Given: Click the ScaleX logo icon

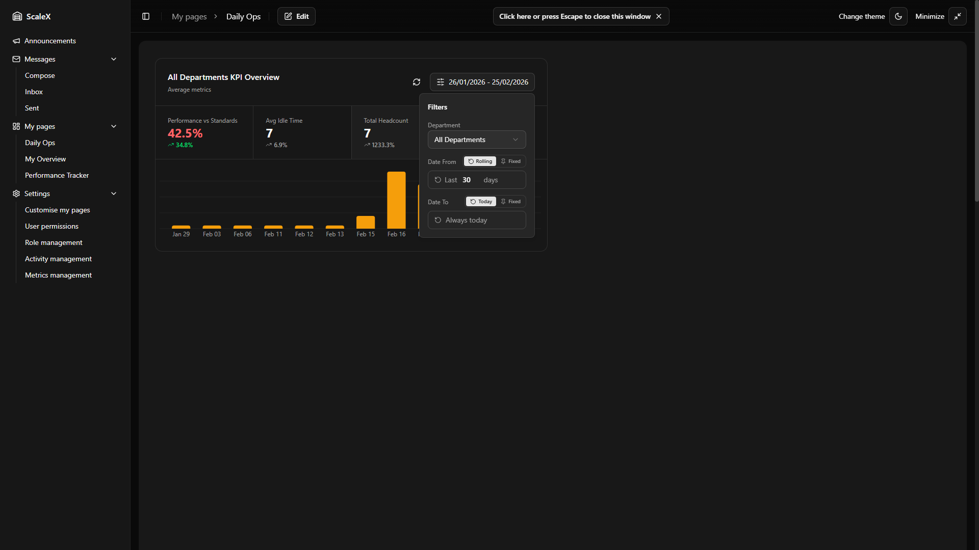Looking at the screenshot, I should 17,16.
